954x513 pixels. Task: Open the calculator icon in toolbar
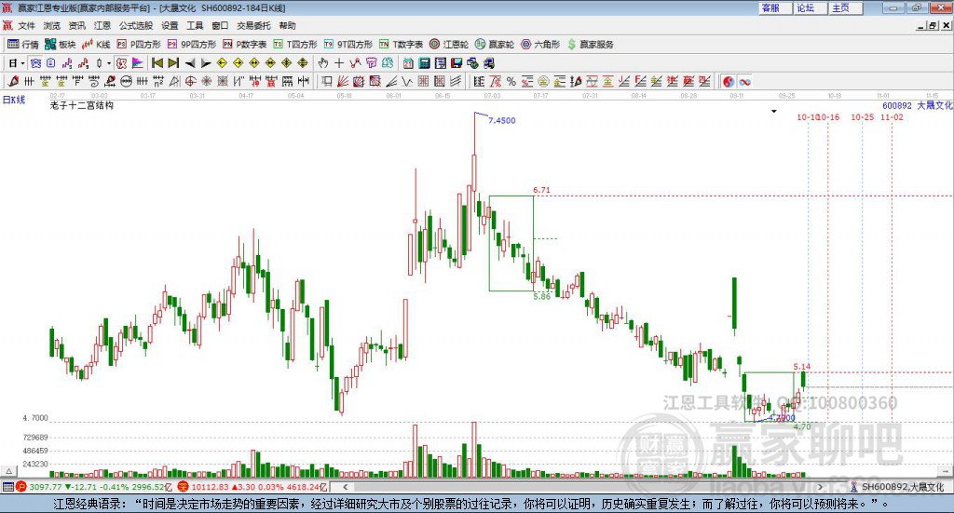coord(425,63)
